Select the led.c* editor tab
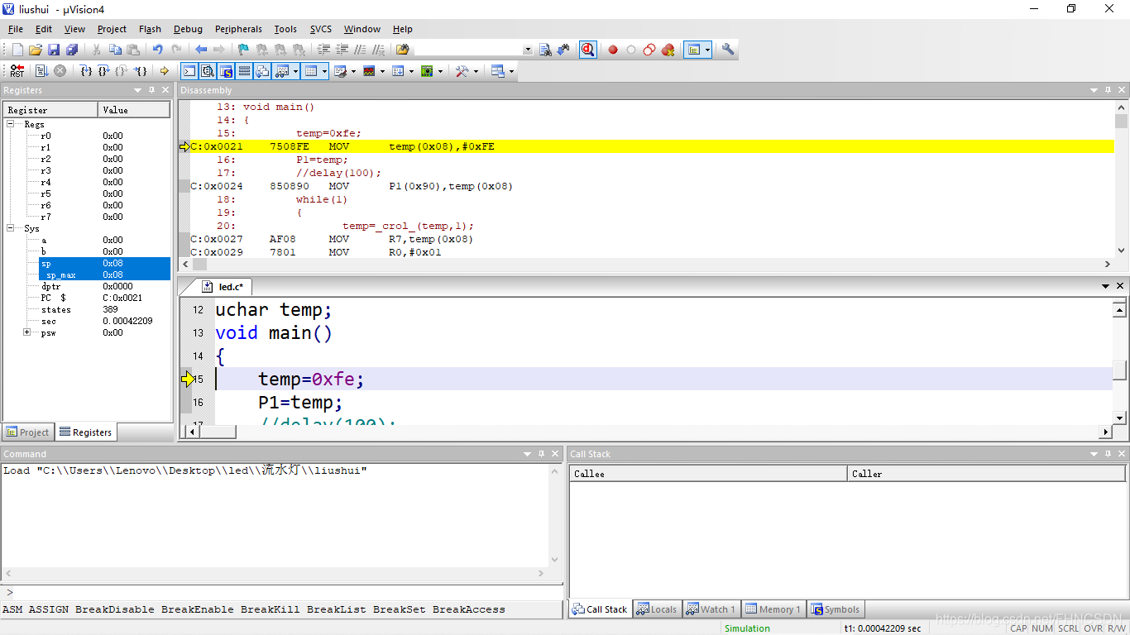 coord(227,287)
